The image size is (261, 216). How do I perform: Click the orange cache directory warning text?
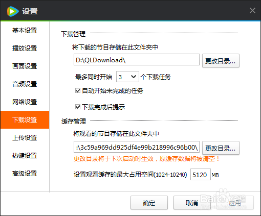coord(147,159)
